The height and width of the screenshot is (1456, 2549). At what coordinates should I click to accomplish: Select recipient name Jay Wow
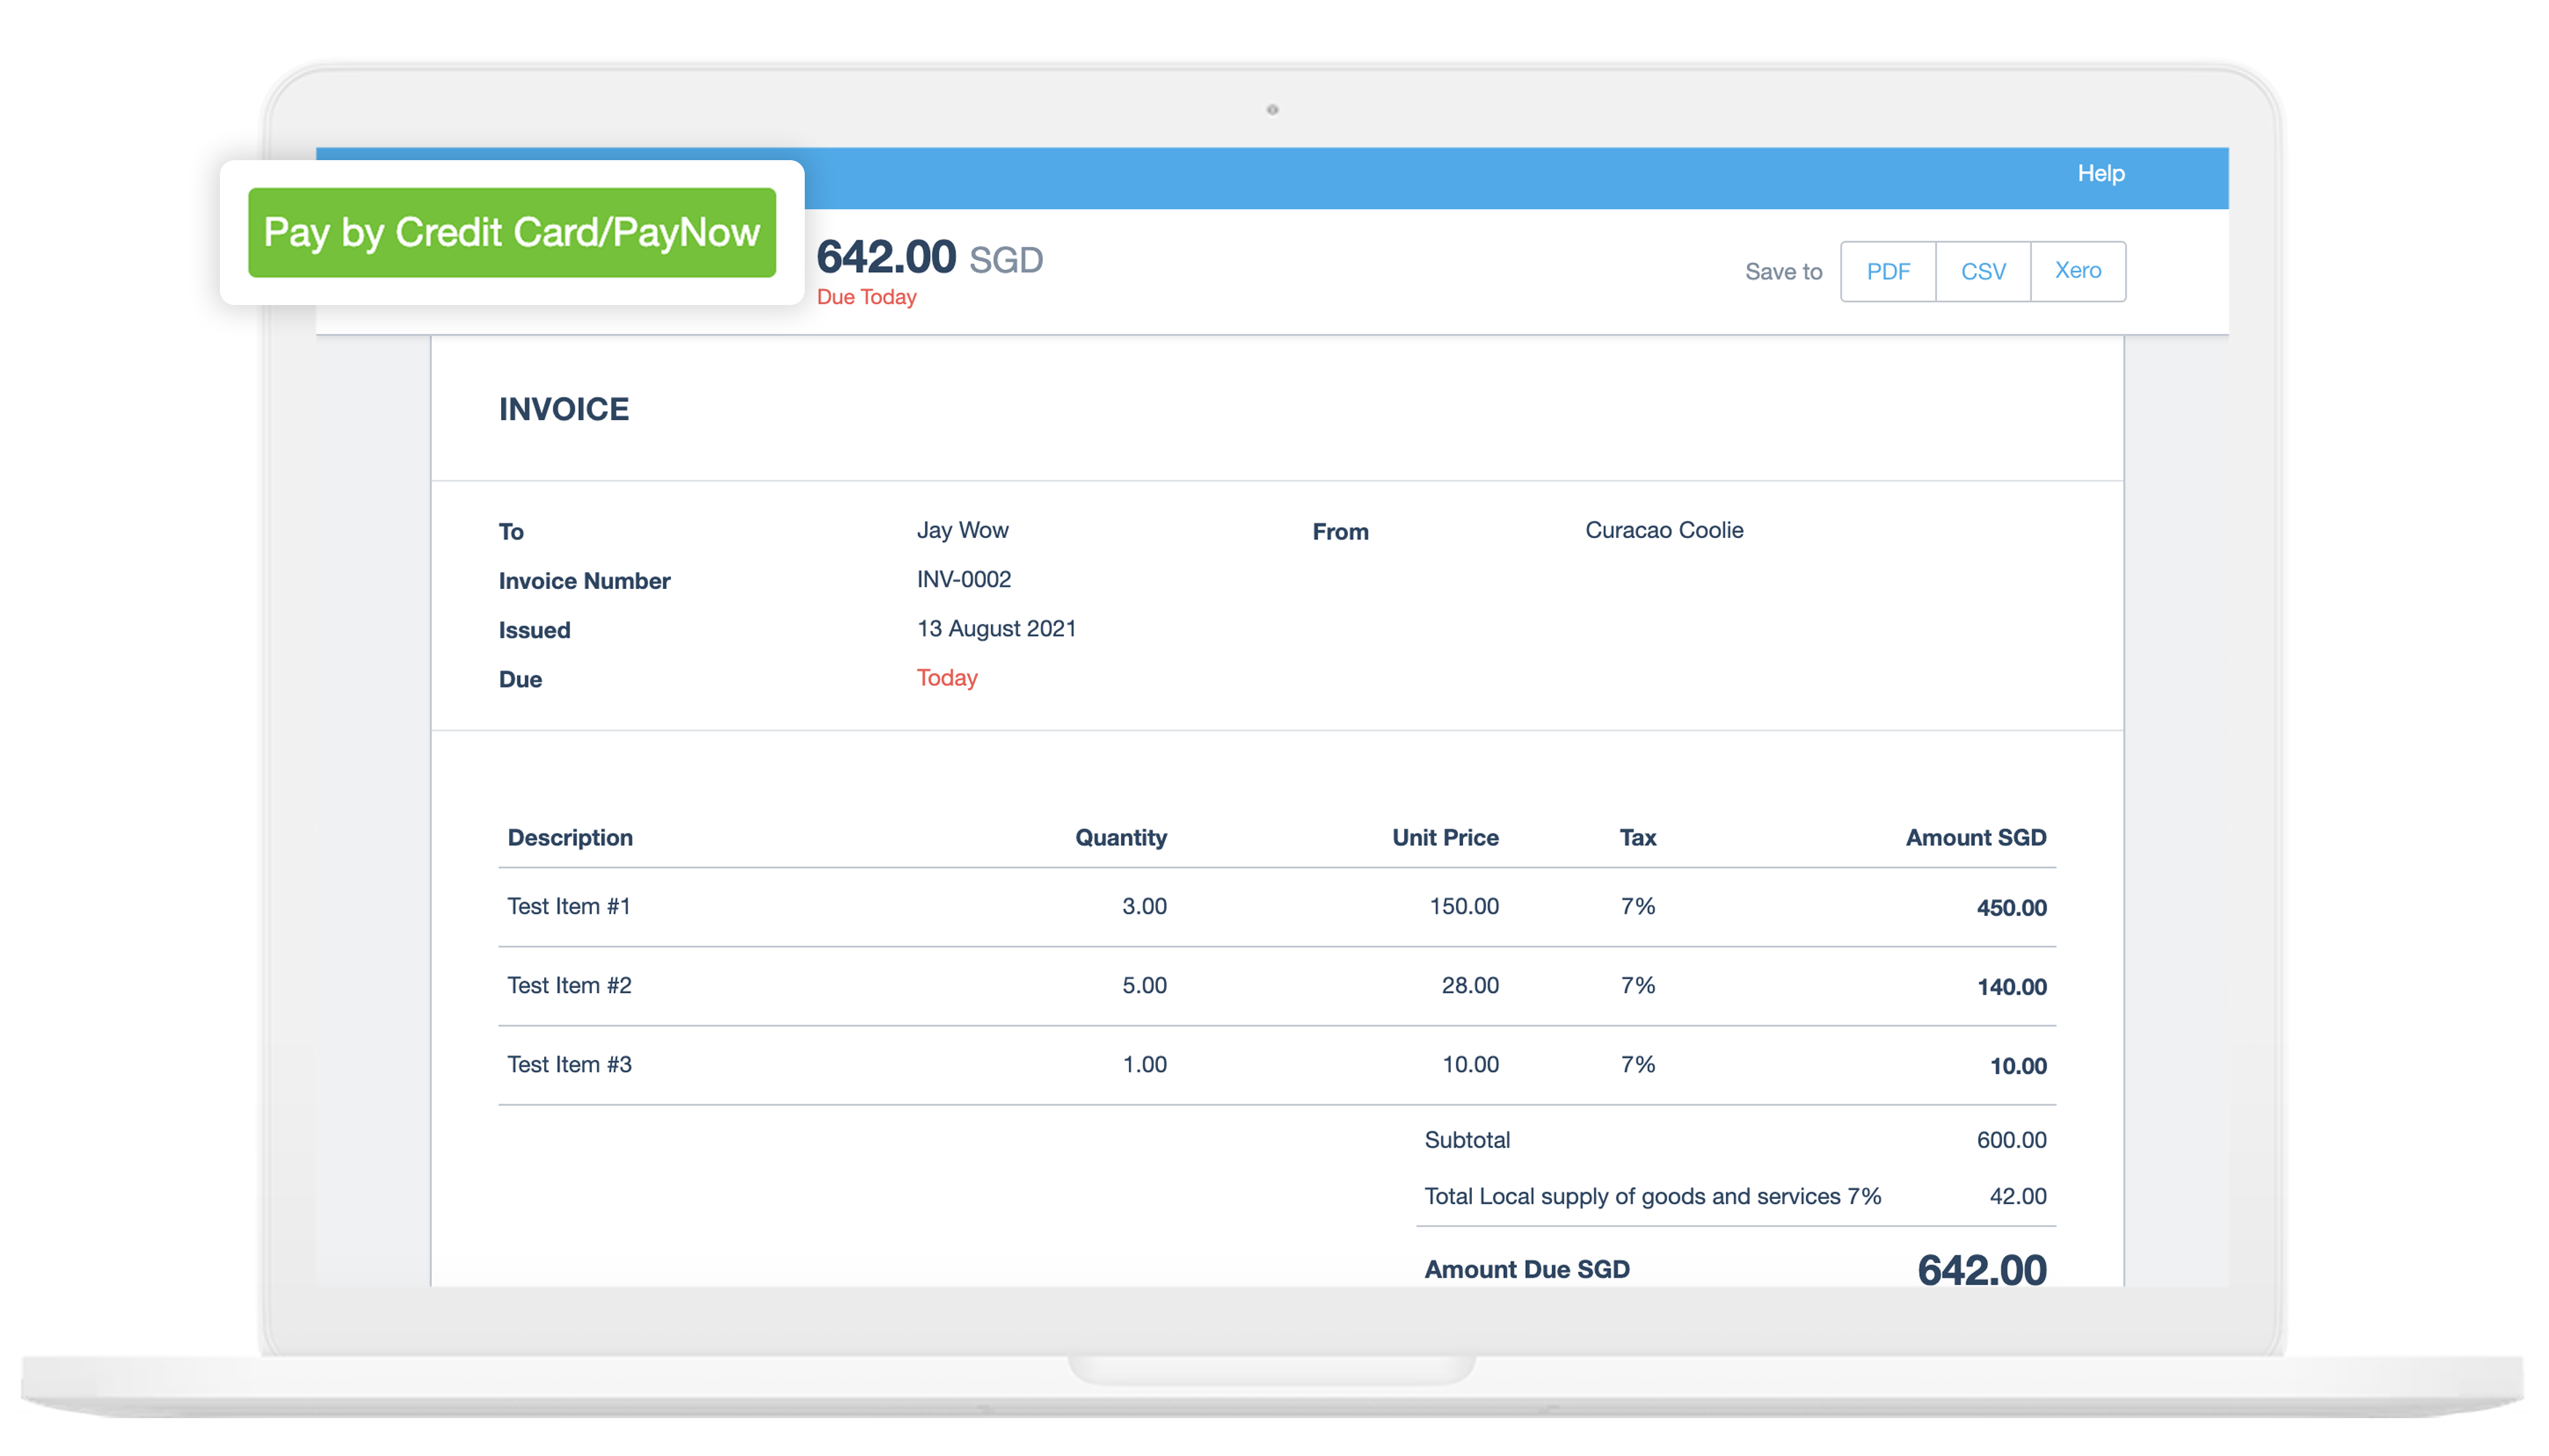point(964,530)
